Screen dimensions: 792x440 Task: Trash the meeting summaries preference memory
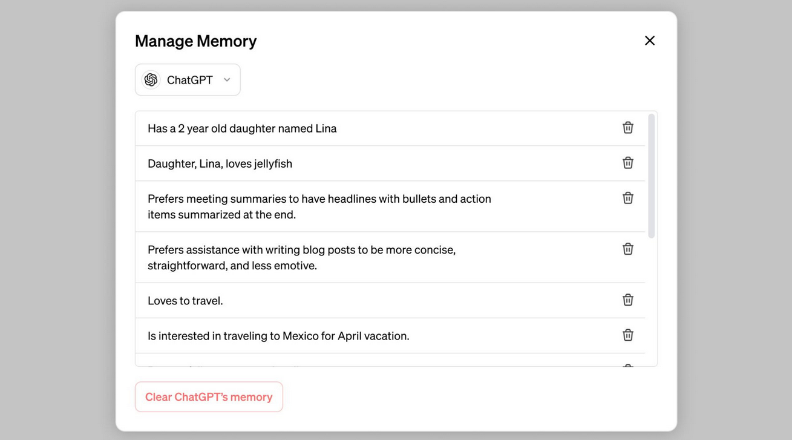(627, 198)
